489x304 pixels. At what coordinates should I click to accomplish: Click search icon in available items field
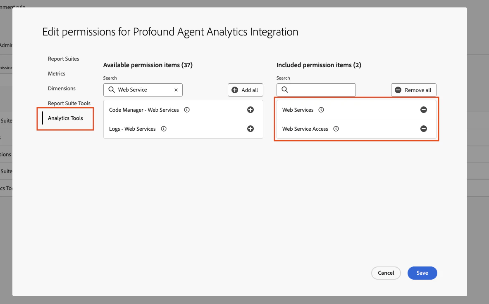tap(112, 90)
